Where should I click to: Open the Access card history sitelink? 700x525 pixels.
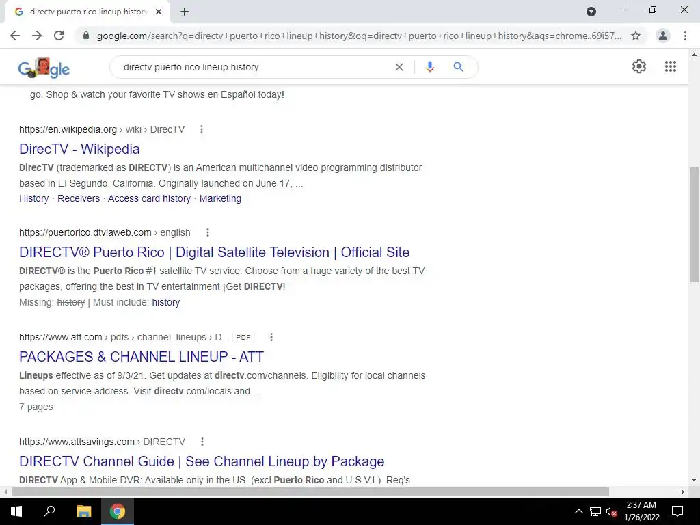pyautogui.click(x=149, y=198)
